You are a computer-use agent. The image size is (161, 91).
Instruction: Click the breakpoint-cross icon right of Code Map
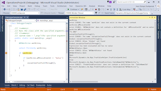(134, 9)
